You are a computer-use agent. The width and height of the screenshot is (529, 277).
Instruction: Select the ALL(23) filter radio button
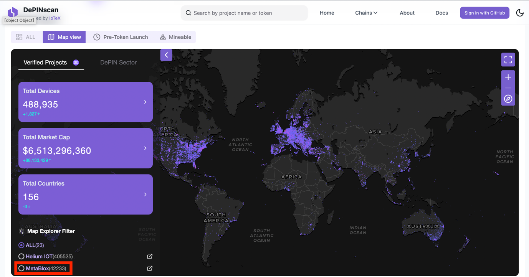21,245
